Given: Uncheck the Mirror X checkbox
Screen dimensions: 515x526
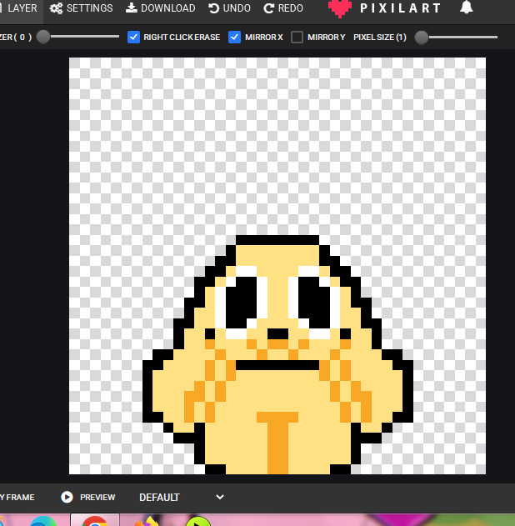Looking at the screenshot, I should pyautogui.click(x=234, y=37).
